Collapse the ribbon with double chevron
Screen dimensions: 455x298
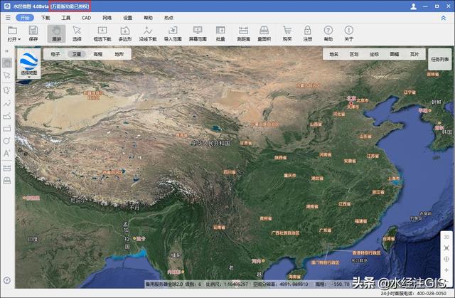(x=444, y=18)
